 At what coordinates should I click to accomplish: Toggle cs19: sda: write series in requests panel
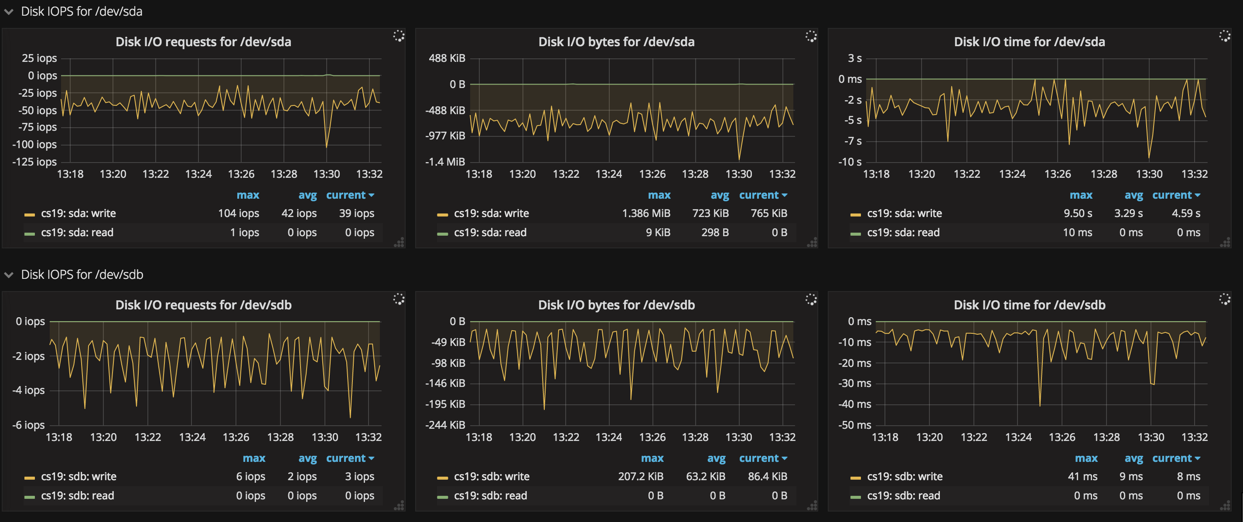pos(78,213)
